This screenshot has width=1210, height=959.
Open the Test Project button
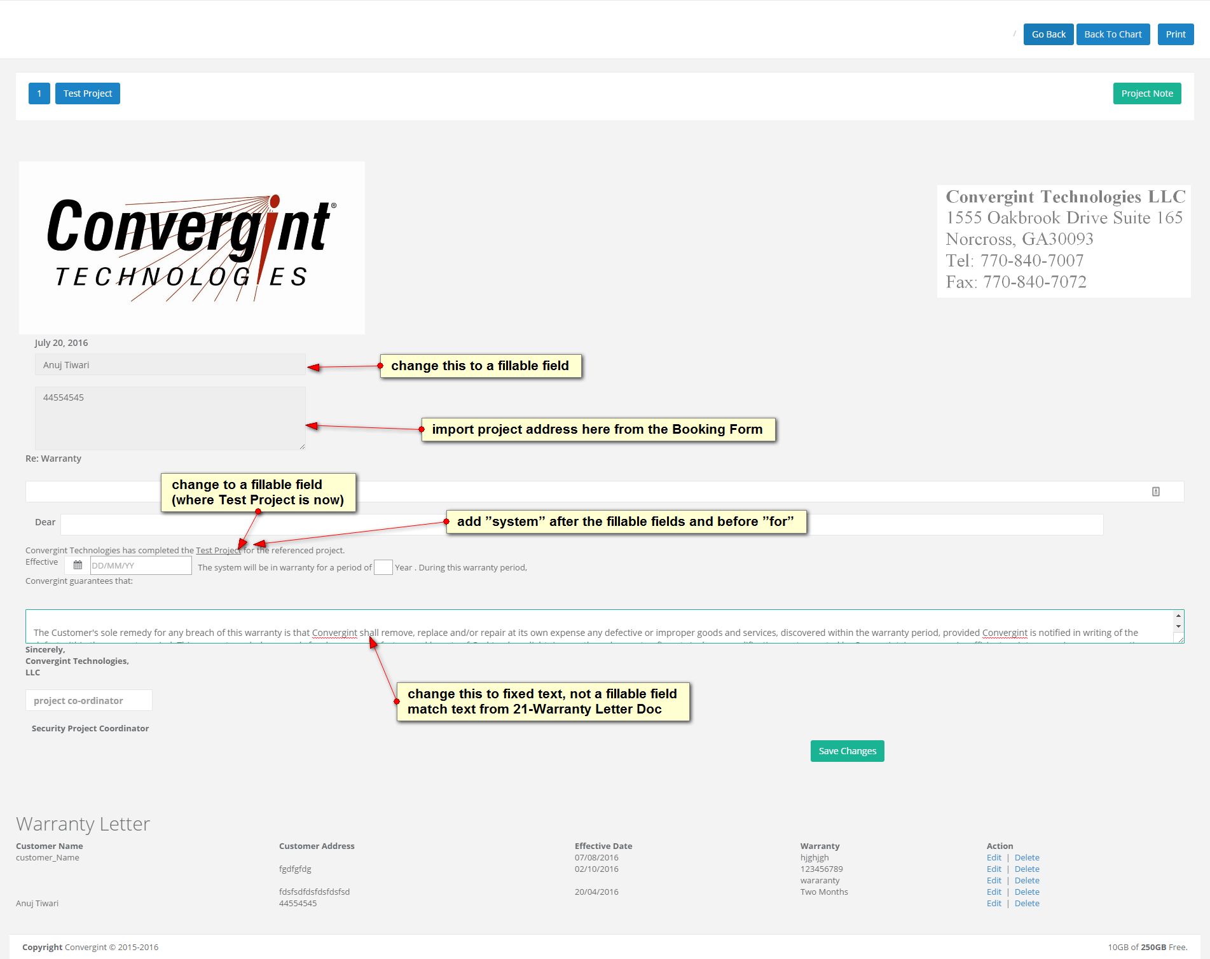pos(88,93)
